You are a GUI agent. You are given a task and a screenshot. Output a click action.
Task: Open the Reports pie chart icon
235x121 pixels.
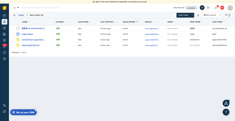(5, 53)
